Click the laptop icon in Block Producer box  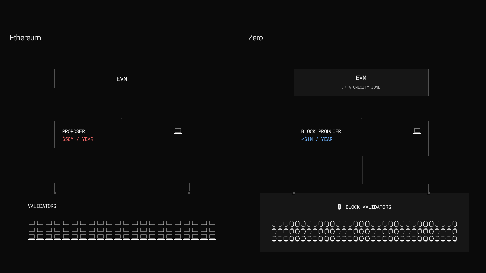coord(417,131)
